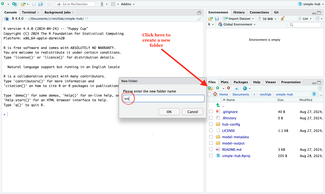Print the current file icon
Image resolution: width=325 pixels, height=194 pixels.
(x=49, y=4)
